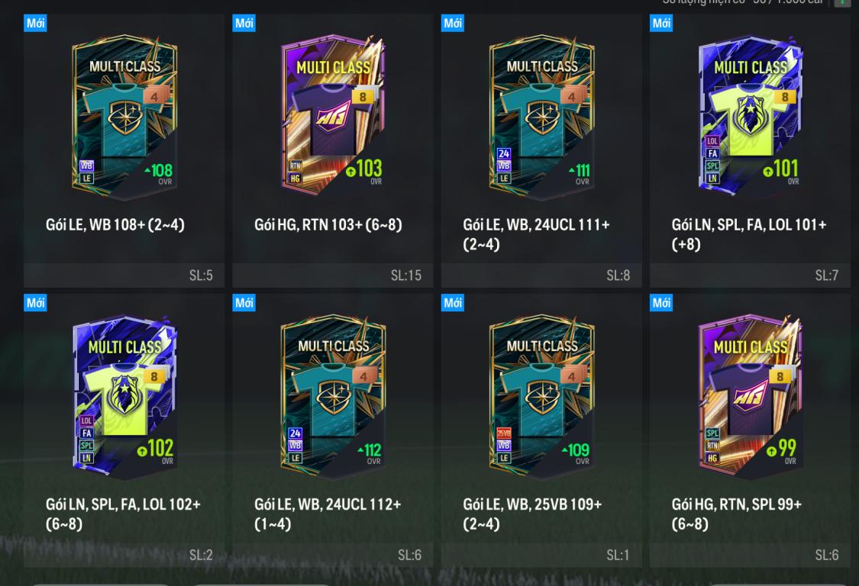
Task: Click the LOL class icon on the 101 pack
Action: 712,140
